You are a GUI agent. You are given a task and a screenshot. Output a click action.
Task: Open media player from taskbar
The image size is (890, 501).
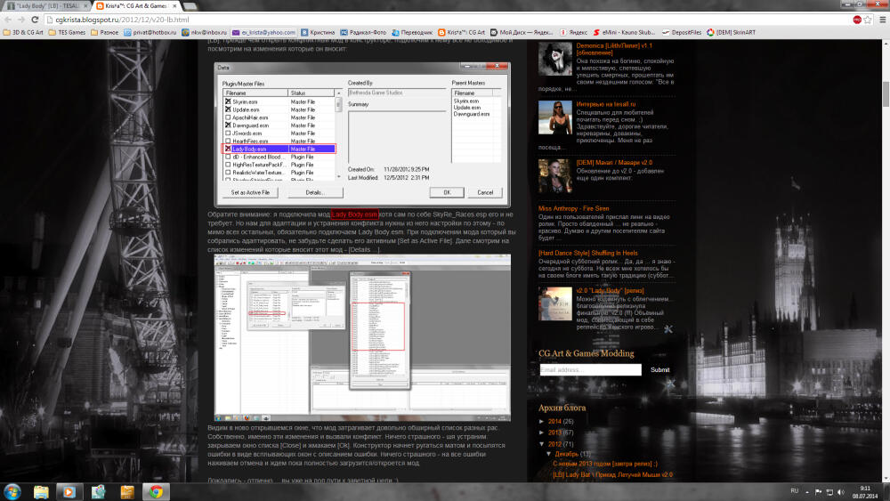pyautogui.click(x=69, y=491)
